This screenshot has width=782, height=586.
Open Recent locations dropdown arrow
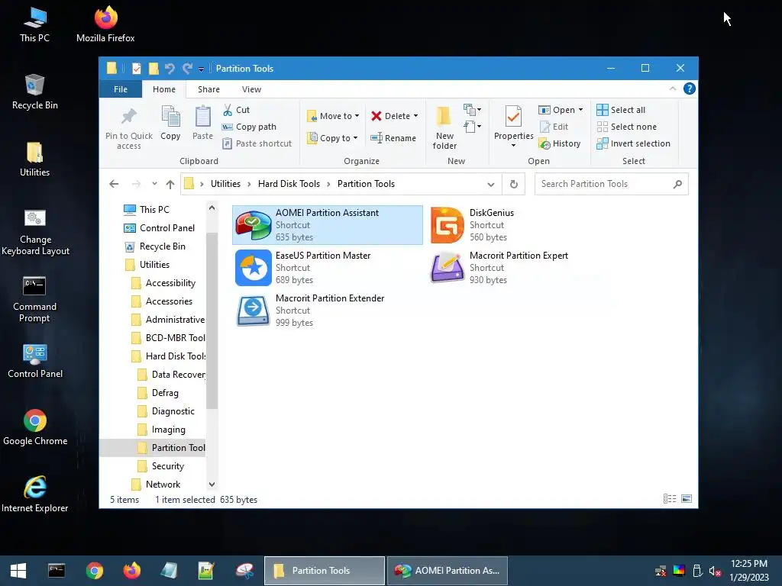154,184
